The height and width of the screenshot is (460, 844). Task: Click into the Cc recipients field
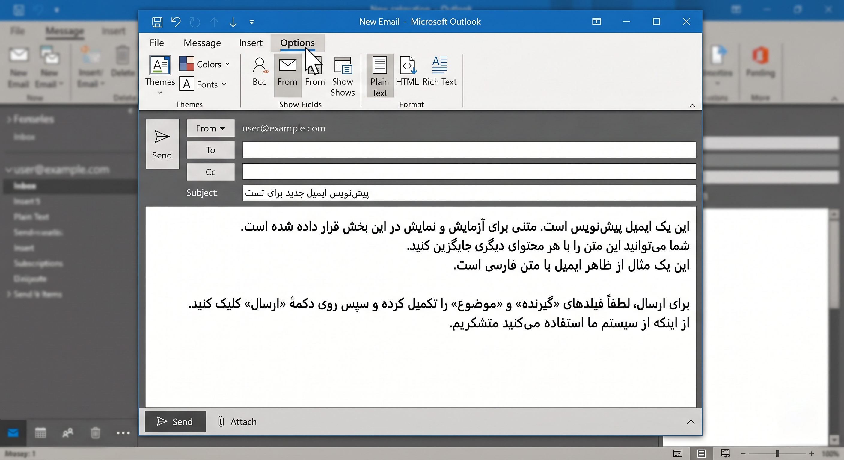tap(469, 172)
